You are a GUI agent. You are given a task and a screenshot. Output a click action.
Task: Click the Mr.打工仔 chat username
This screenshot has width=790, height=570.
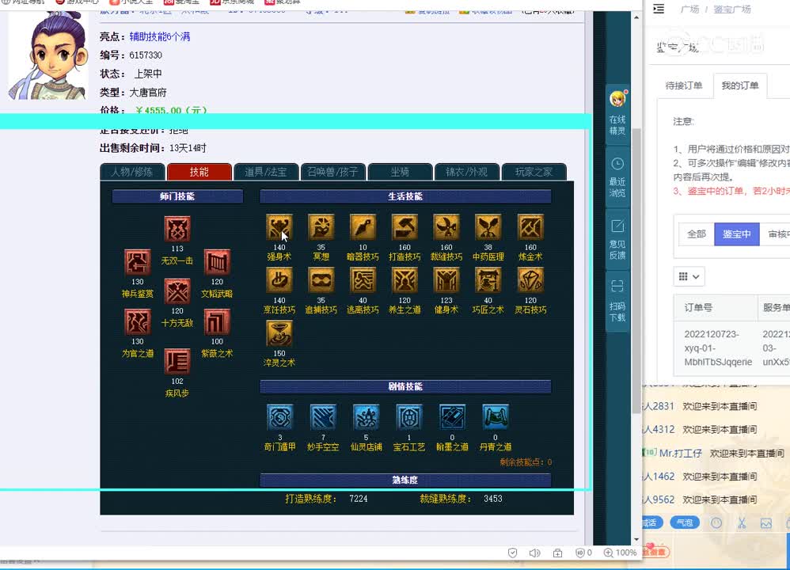tap(680, 453)
